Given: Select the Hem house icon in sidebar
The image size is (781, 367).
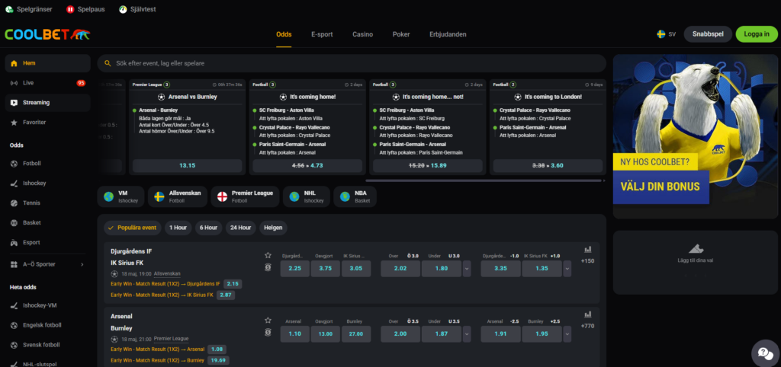Looking at the screenshot, I should point(14,63).
